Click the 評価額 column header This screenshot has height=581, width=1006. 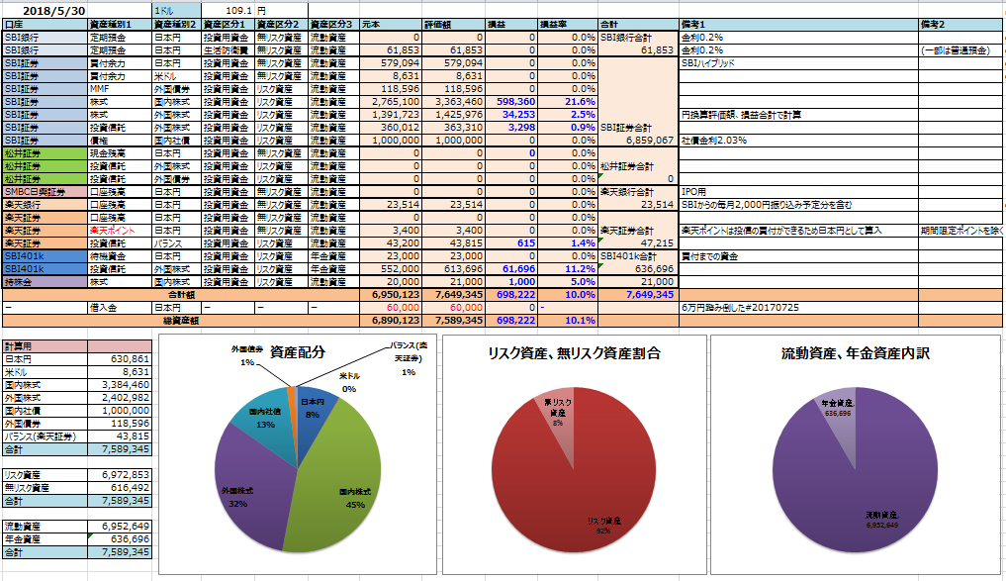point(454,25)
